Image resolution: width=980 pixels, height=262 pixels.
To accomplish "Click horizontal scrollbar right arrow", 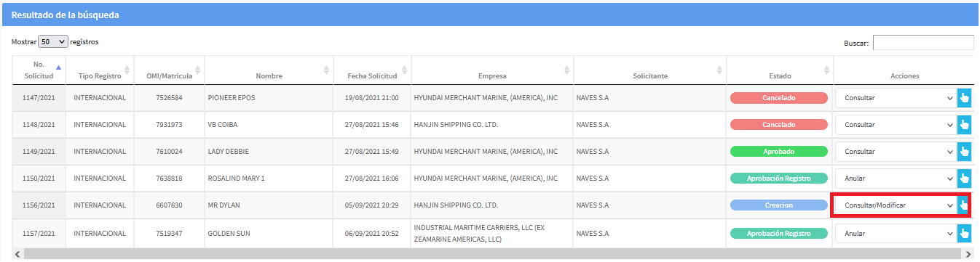I will pos(968,254).
